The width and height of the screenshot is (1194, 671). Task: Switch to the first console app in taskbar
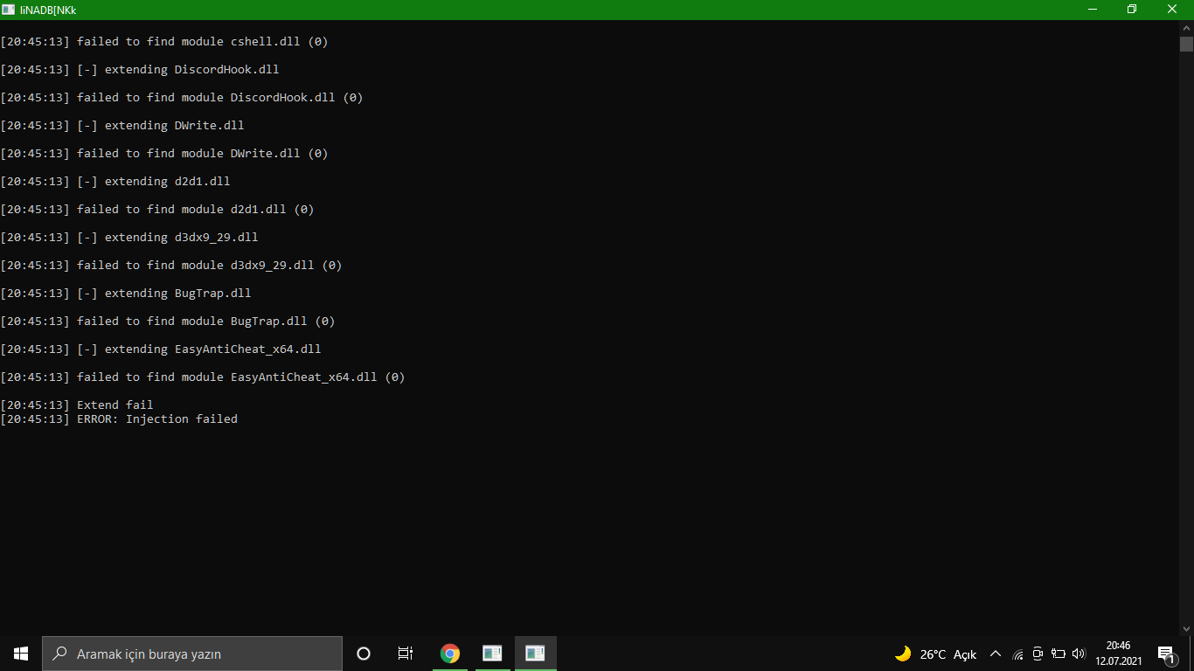[492, 654]
